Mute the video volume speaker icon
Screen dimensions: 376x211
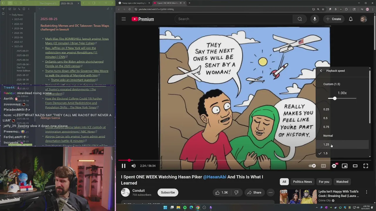point(134,166)
